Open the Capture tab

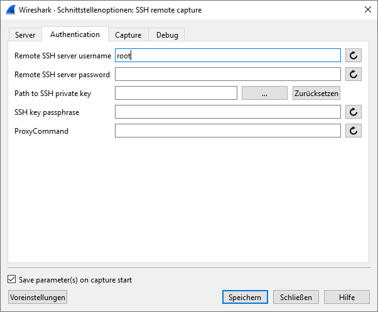pyautogui.click(x=128, y=35)
